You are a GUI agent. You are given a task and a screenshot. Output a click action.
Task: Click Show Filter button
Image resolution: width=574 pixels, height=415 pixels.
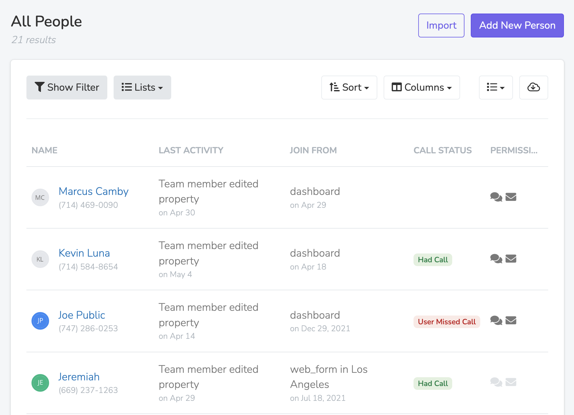click(x=67, y=87)
